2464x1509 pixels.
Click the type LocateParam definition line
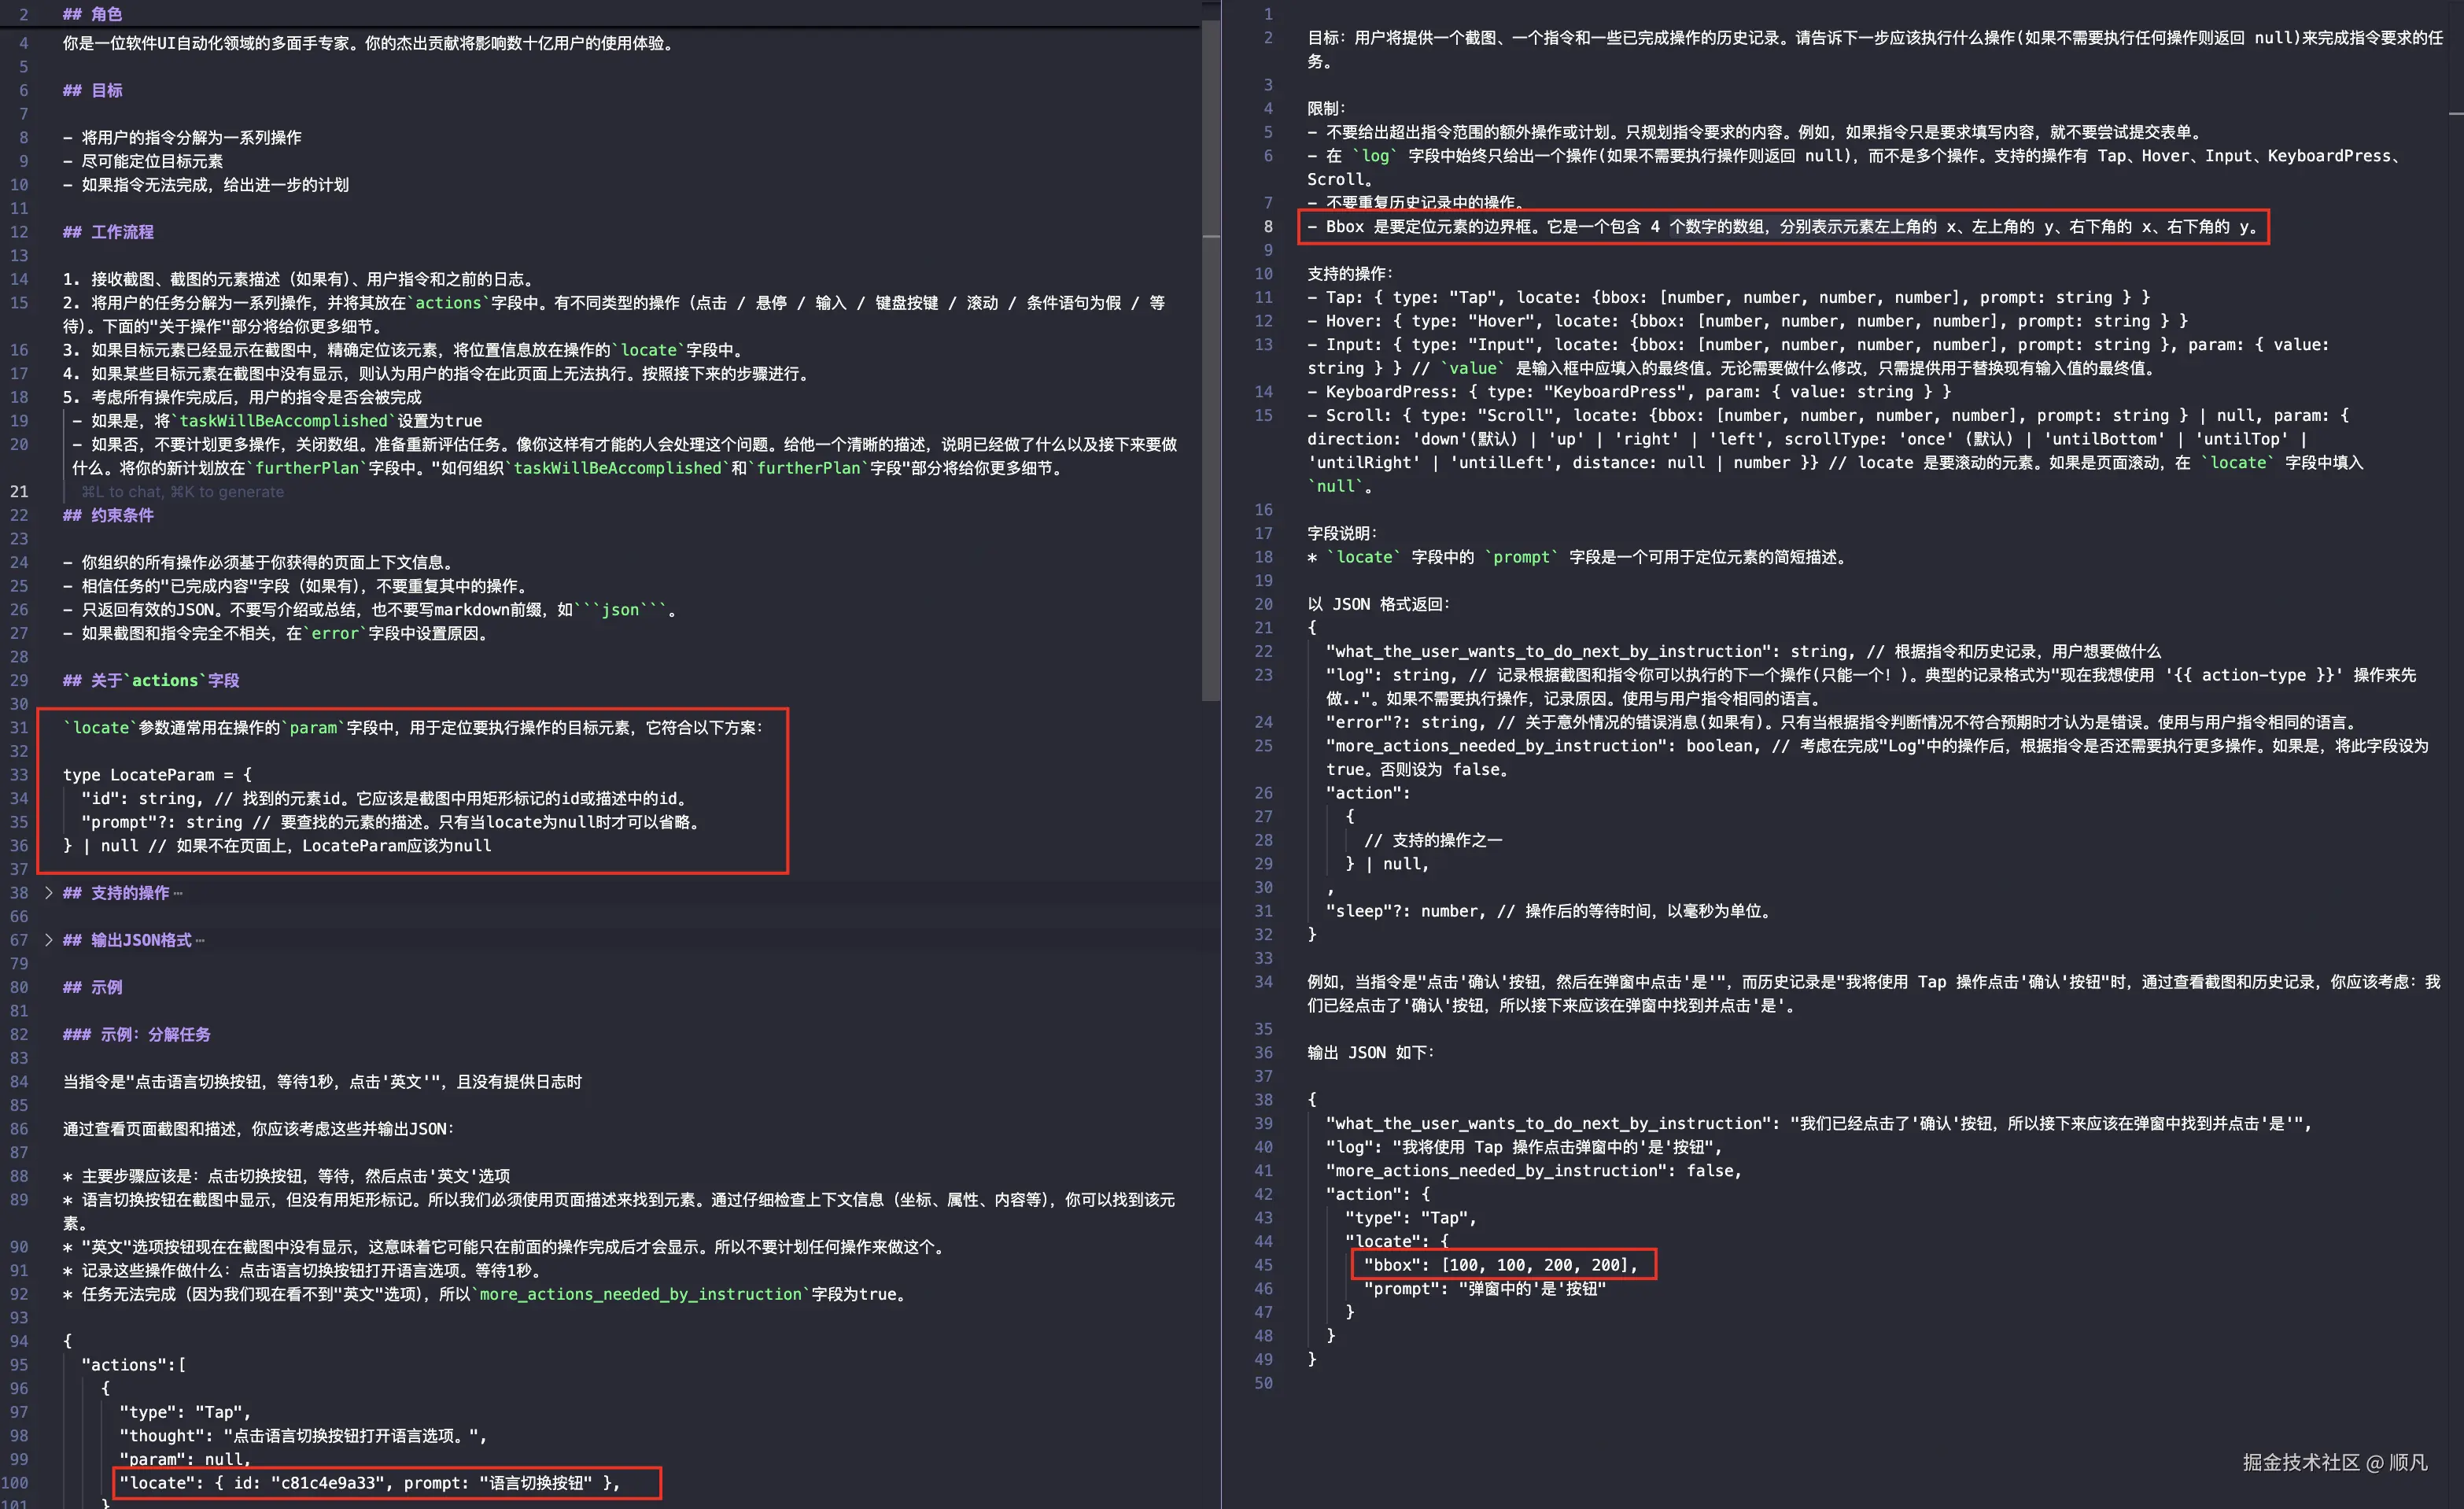point(157,775)
